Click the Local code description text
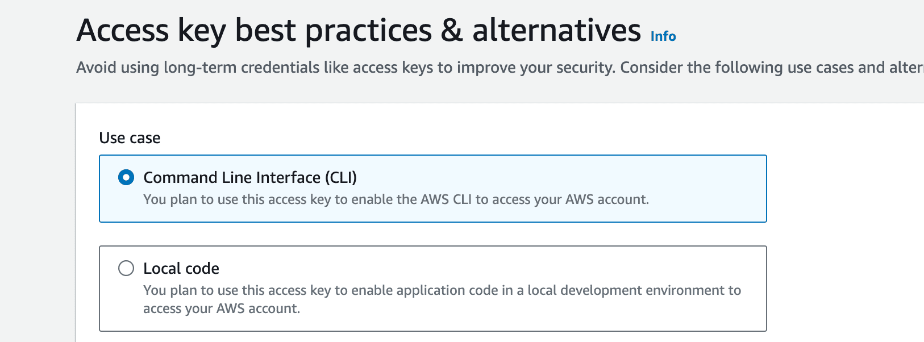Viewport: 924px width, 342px height. click(x=442, y=290)
